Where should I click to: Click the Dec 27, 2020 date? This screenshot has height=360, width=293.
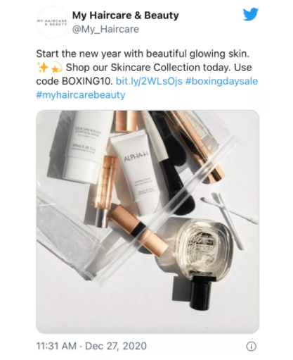116,346
